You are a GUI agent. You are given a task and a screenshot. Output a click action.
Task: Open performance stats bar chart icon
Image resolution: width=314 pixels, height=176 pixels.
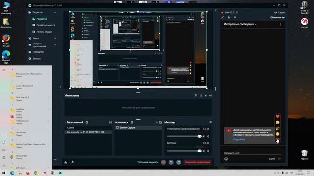pos(66,162)
